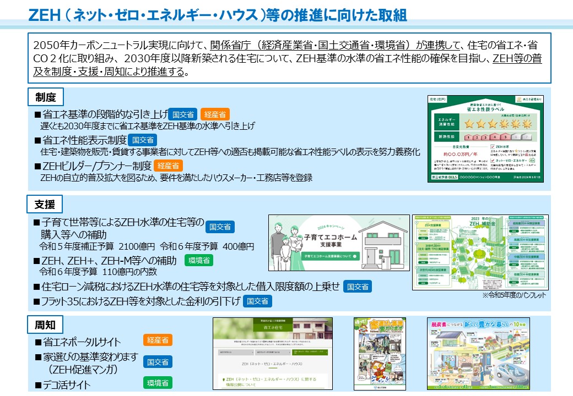
Task: Click the family illustration in 子育てエコホーム banner
Action: point(285,241)
